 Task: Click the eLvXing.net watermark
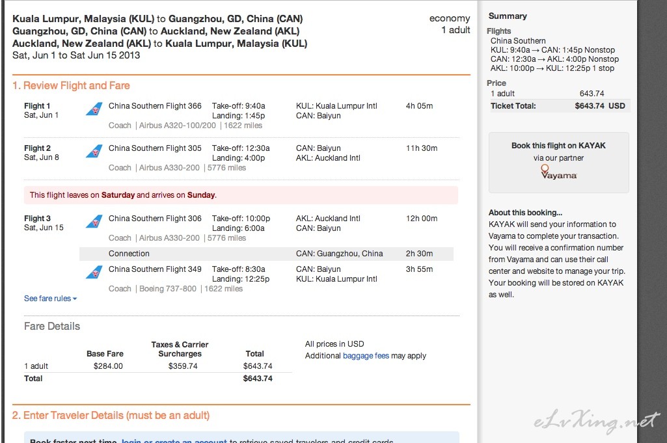coord(597,421)
